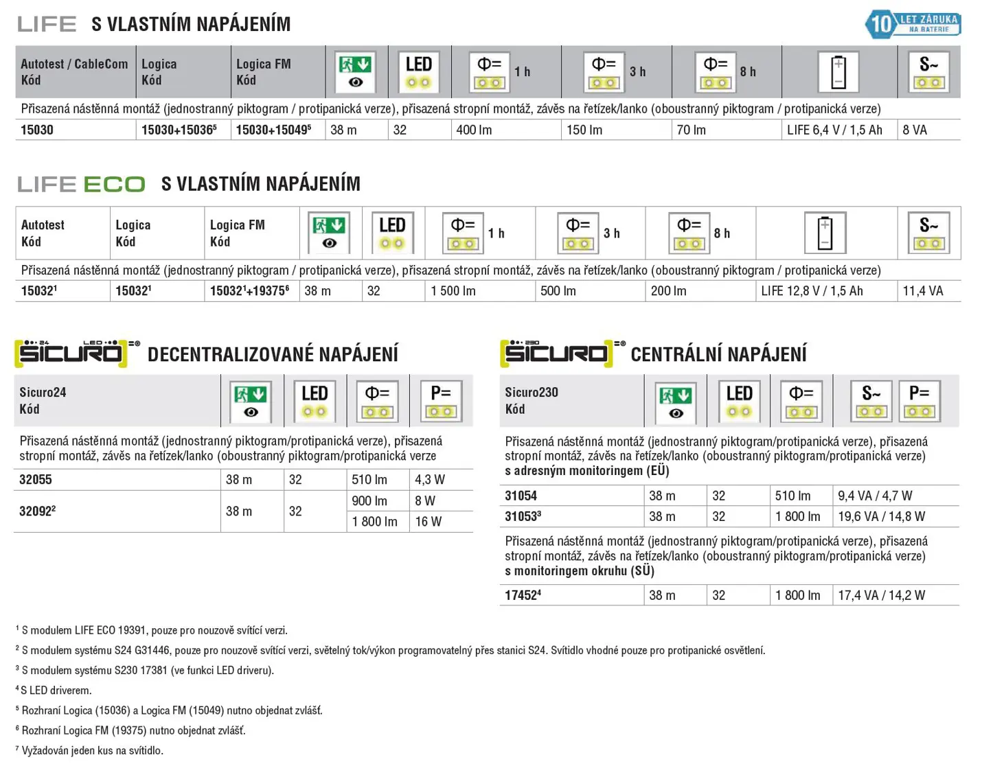The width and height of the screenshot is (982, 764).
Task: Select the "15030+15049" Logica FM code cell
Action: coord(278,130)
